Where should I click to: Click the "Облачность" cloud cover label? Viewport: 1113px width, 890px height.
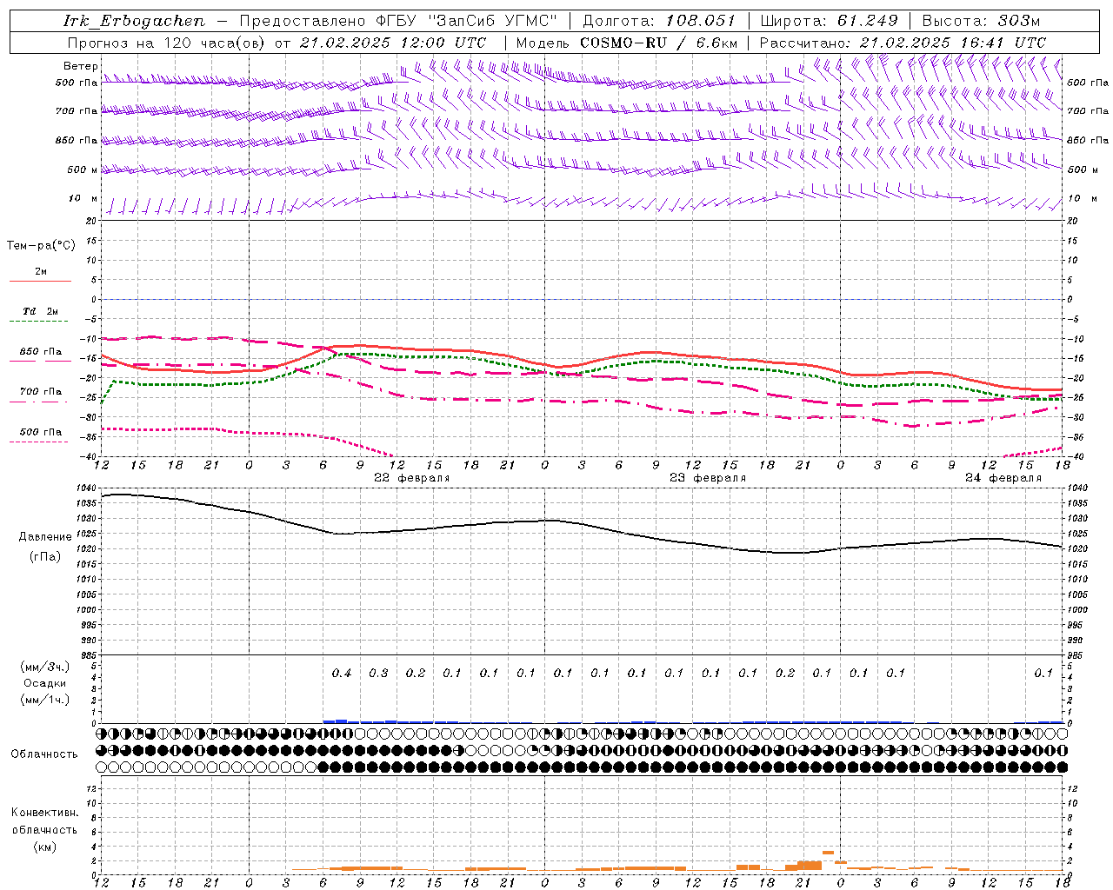[x=44, y=754]
